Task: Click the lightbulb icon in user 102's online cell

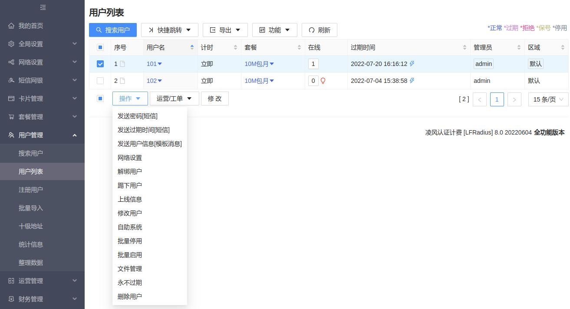Action: point(323,81)
